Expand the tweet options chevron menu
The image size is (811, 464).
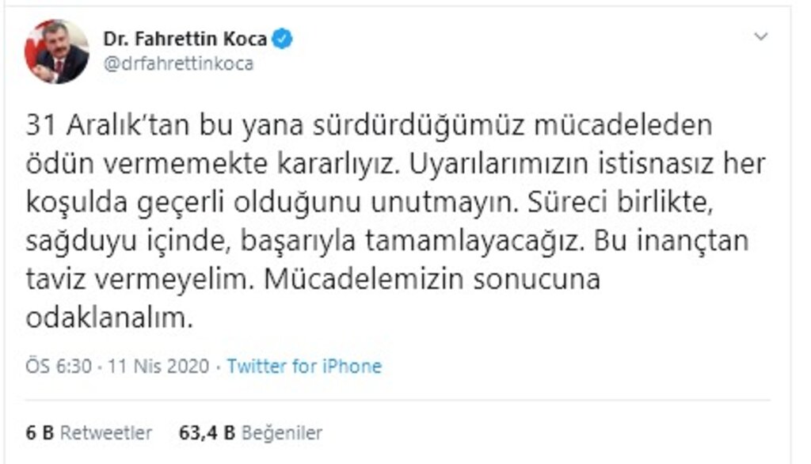click(760, 37)
